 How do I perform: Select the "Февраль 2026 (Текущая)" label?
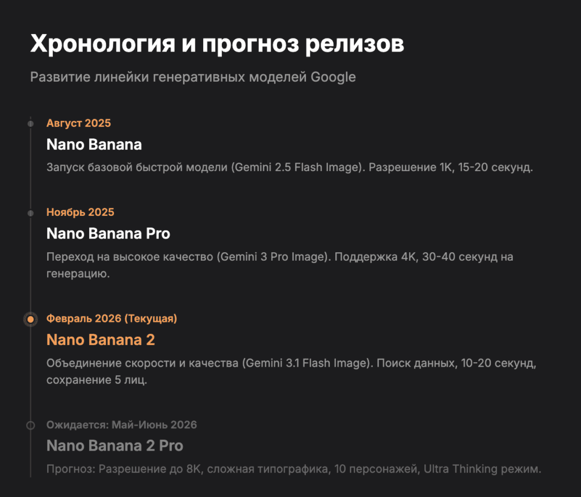(x=112, y=318)
